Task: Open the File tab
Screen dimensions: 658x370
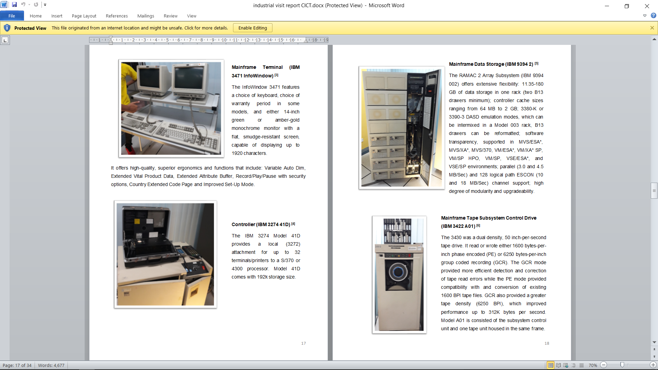Action: tap(12, 16)
